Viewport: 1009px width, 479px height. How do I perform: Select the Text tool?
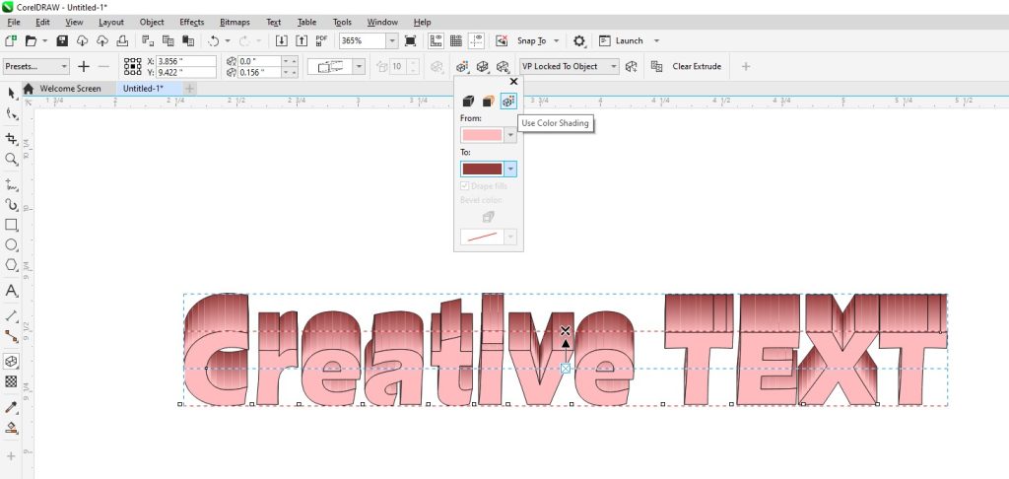11,291
